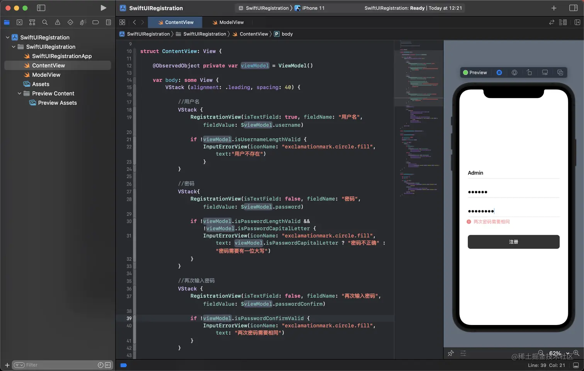Choose the iPhone 11 run destination
The width and height of the screenshot is (584, 371).
pos(310,8)
